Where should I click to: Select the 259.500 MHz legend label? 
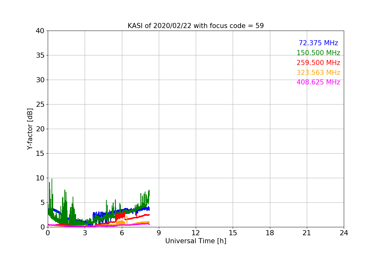click(x=318, y=63)
